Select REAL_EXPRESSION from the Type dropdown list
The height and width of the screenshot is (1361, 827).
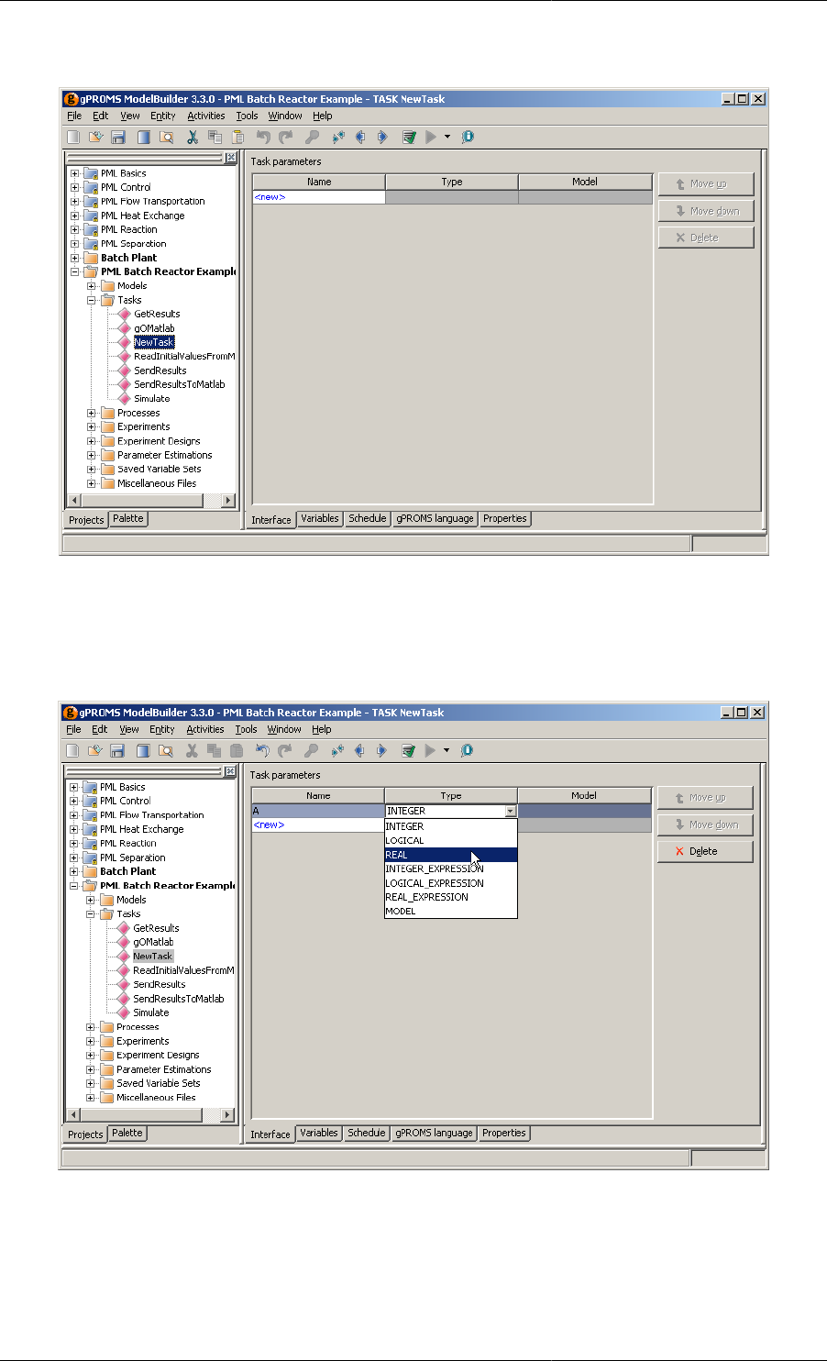click(x=451, y=897)
